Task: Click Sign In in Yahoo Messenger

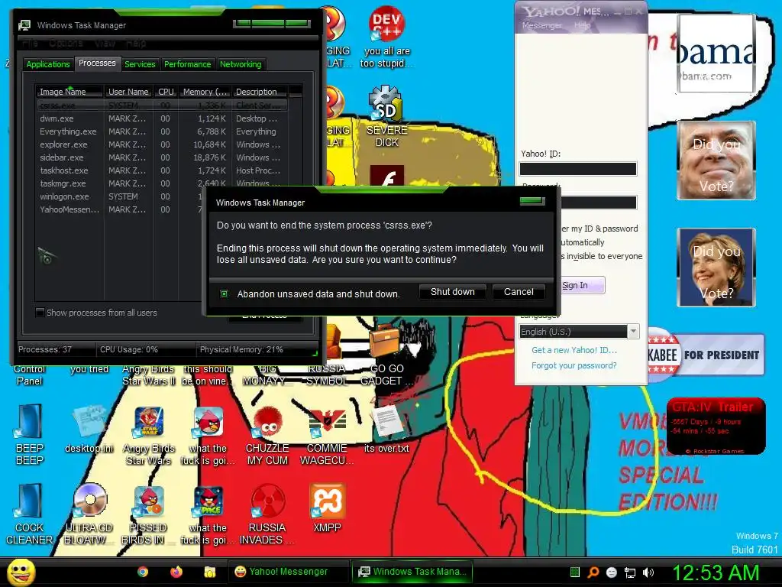Action: pos(583,285)
